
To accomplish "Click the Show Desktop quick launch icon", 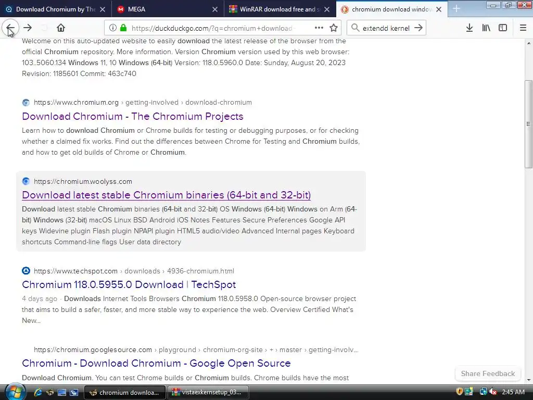I will tap(62, 392).
